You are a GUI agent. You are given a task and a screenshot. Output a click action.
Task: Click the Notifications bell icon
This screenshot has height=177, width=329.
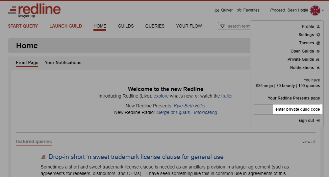coord(318,68)
